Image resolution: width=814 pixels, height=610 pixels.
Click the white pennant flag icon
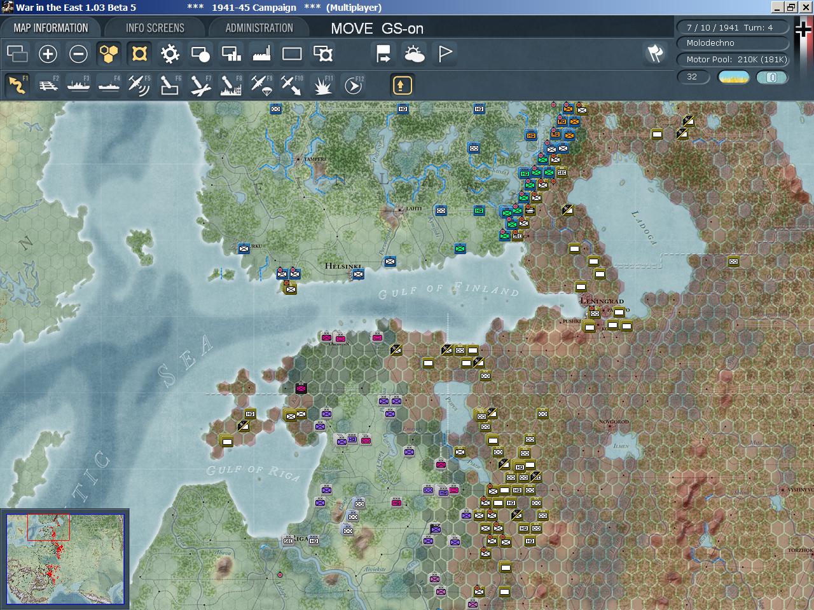point(445,54)
